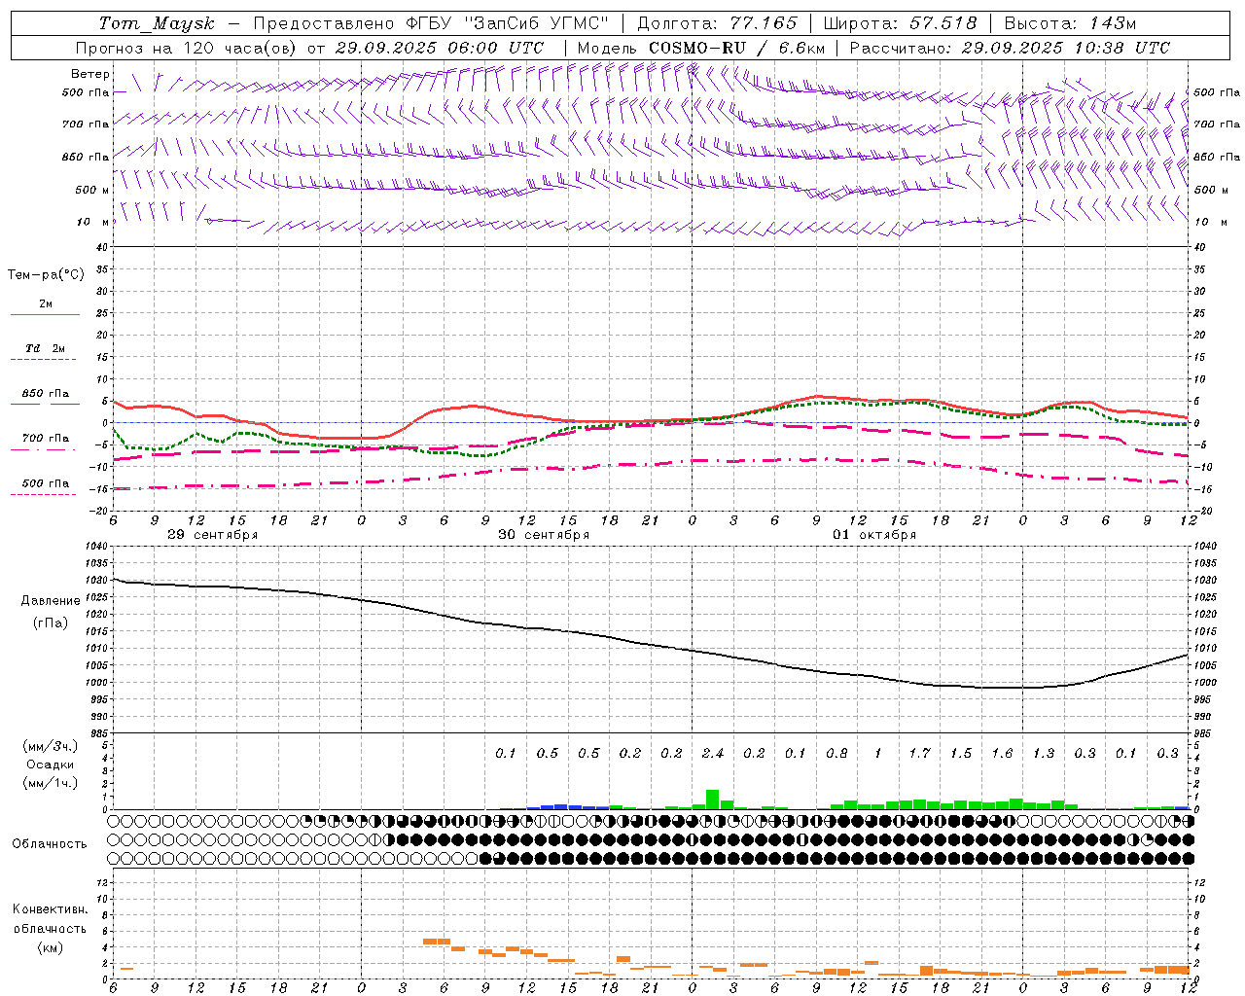Click "Прогноз на 120 часа(ов)" text

[188, 48]
